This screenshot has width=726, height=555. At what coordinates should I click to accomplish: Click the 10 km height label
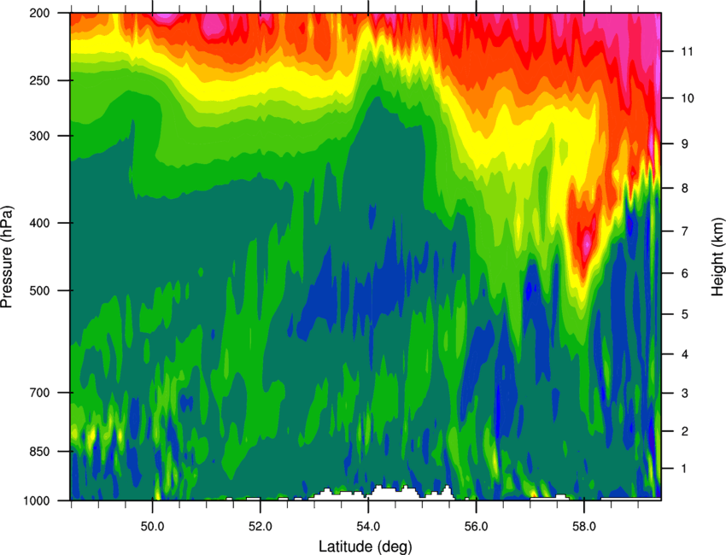[688, 98]
